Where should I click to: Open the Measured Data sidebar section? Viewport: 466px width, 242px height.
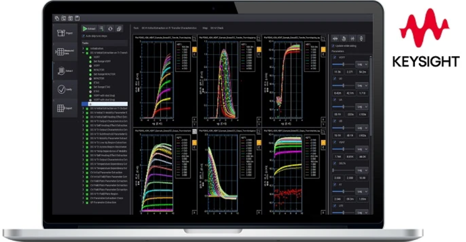(x=65, y=52)
